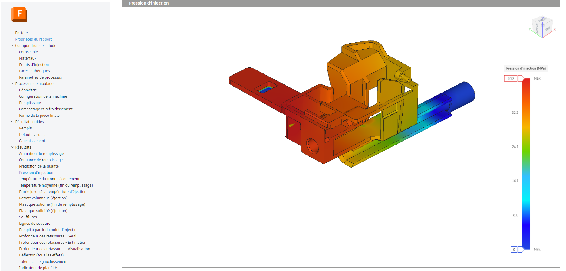Open the Points d'injection page
This screenshot has height=271, width=566.
click(x=34, y=65)
